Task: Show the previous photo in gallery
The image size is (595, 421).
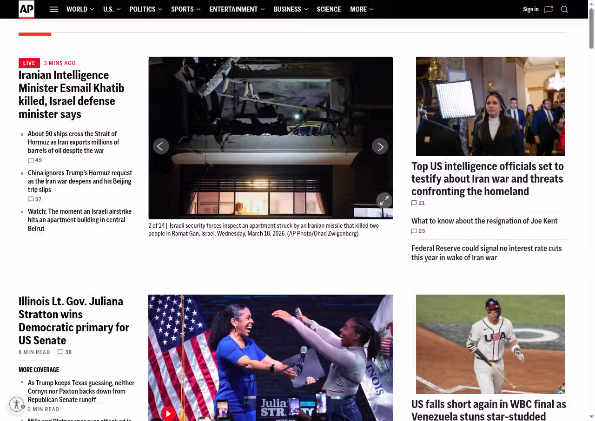Action: (161, 146)
